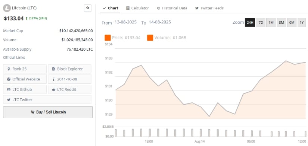308x146 pixels.
Task: Set zoom to 1M
Action: pos(271,23)
